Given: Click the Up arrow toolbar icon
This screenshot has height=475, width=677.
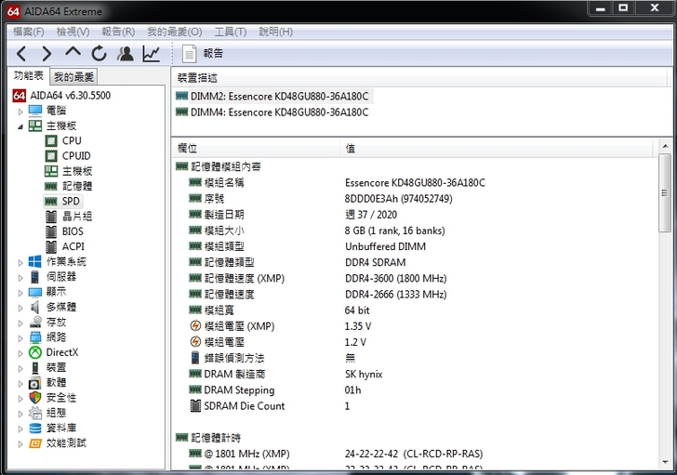Looking at the screenshot, I should point(73,54).
